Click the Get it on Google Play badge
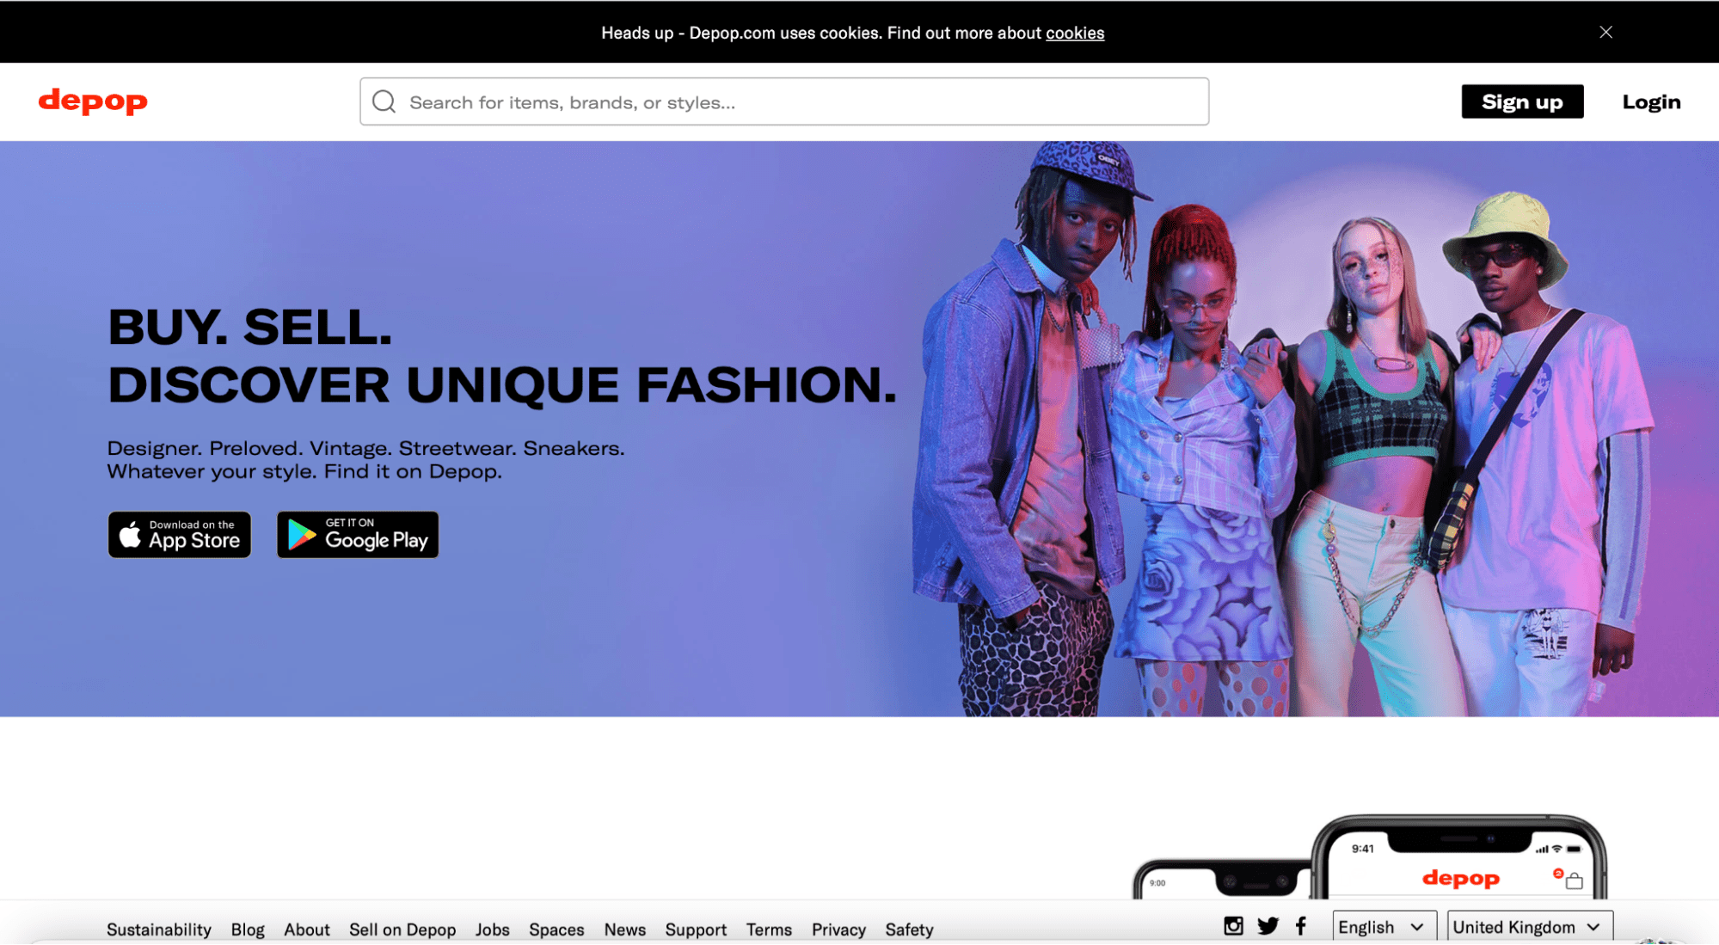This screenshot has height=945, width=1719. (x=358, y=535)
